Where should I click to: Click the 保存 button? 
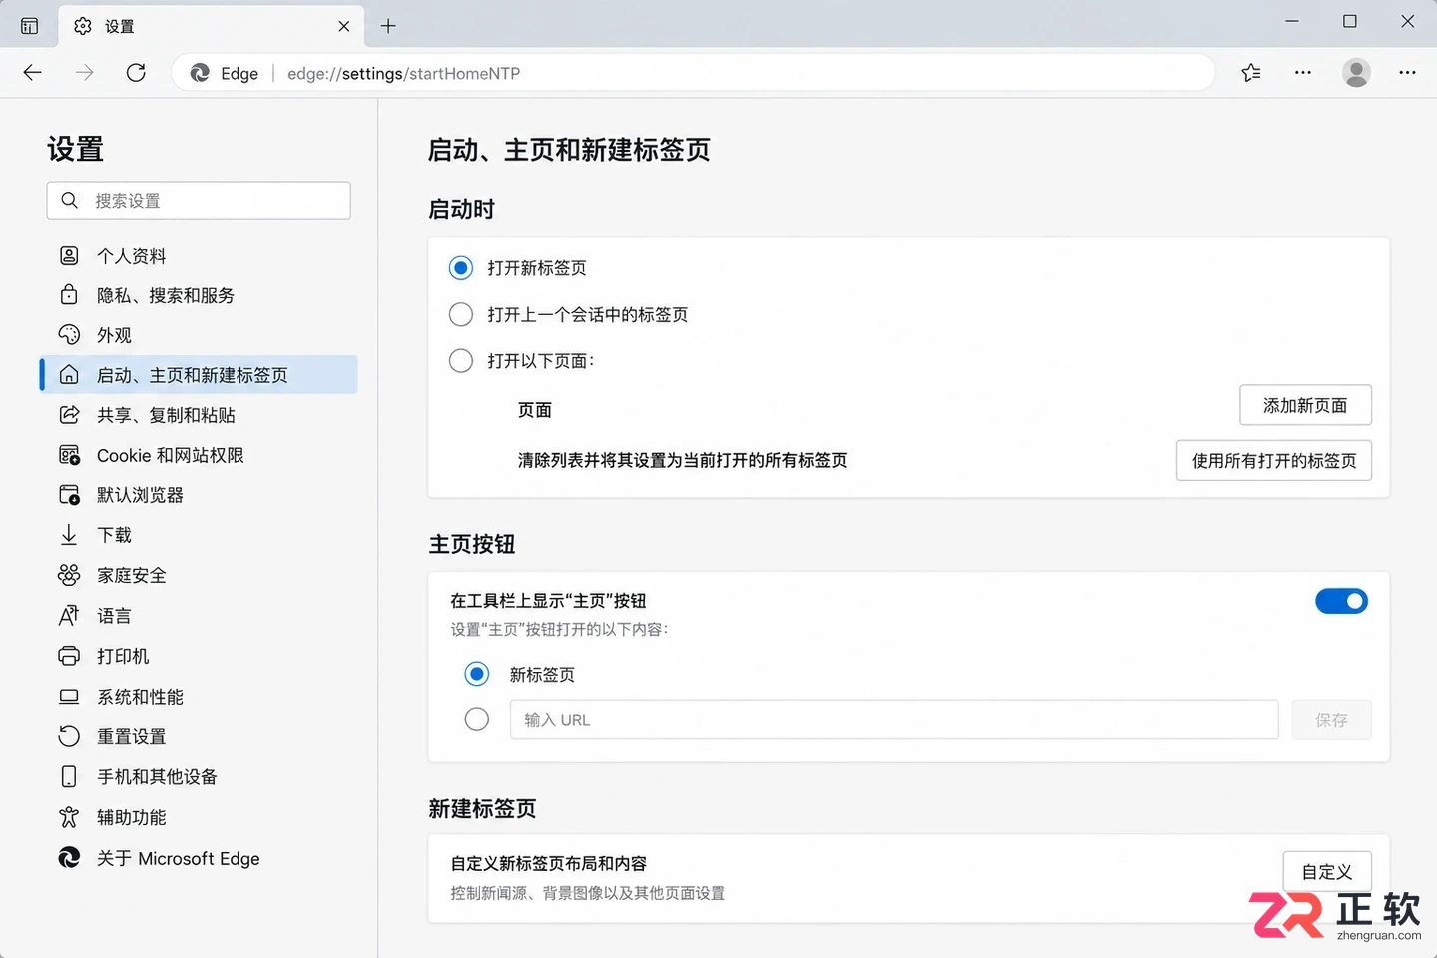1331,719
